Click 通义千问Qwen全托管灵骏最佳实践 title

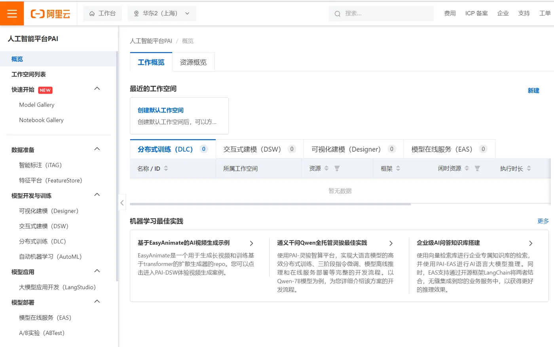tap(322, 243)
